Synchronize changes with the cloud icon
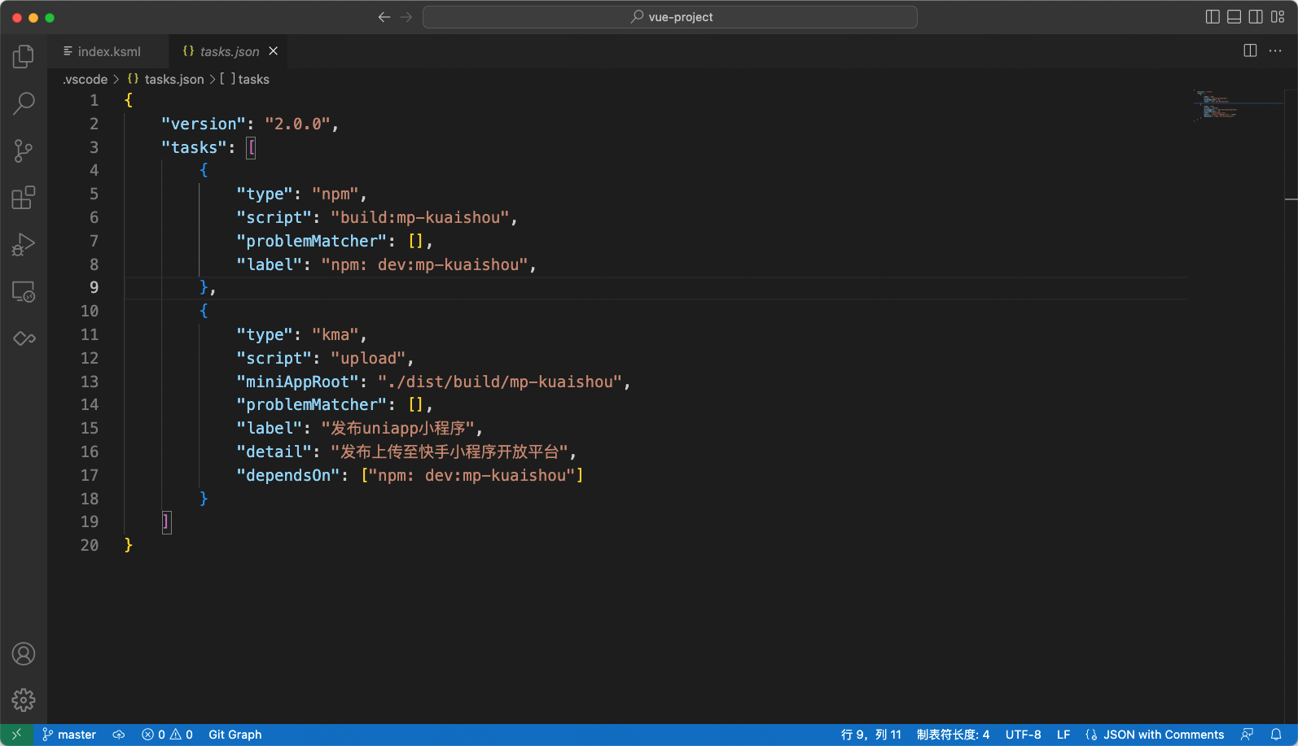 tap(119, 735)
